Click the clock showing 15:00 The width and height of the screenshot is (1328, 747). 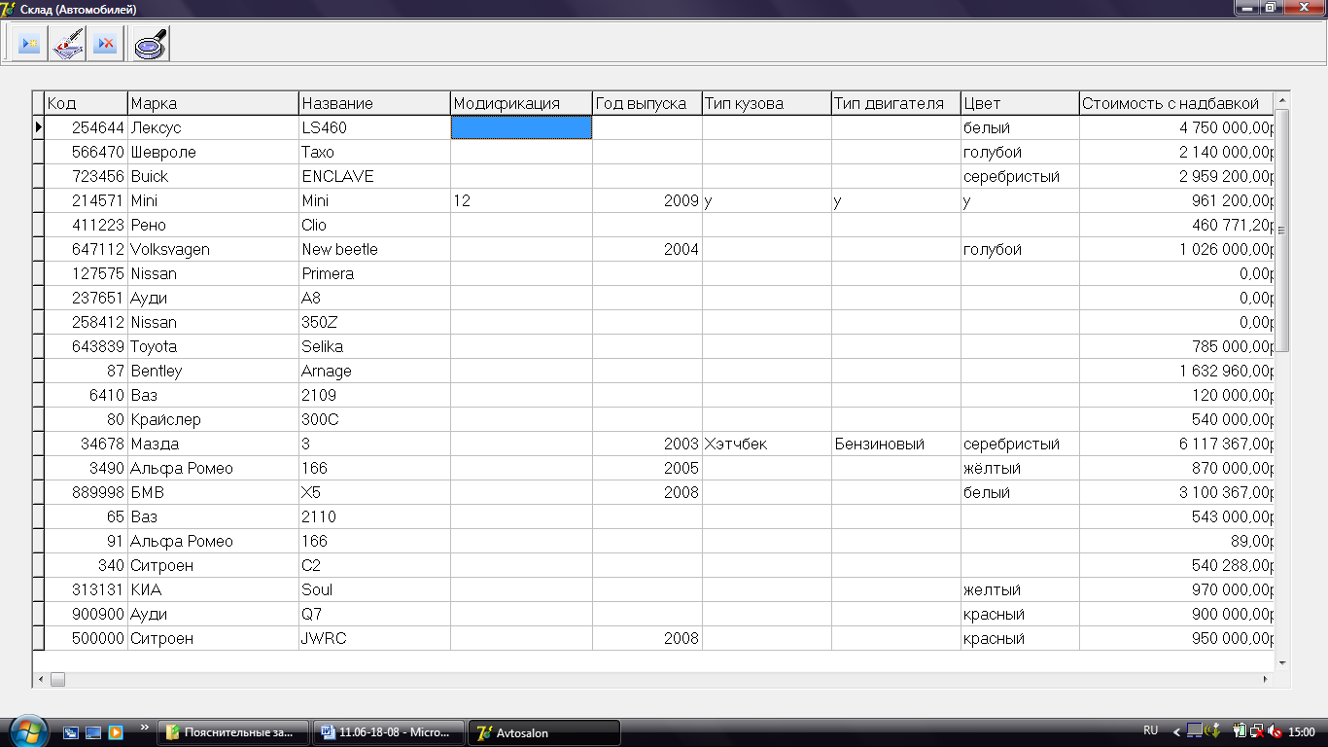[1301, 732]
